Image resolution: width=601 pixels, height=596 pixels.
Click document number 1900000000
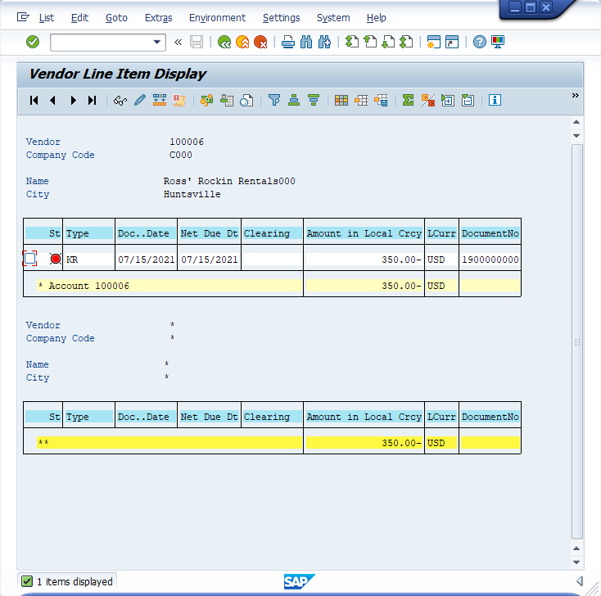click(x=490, y=260)
